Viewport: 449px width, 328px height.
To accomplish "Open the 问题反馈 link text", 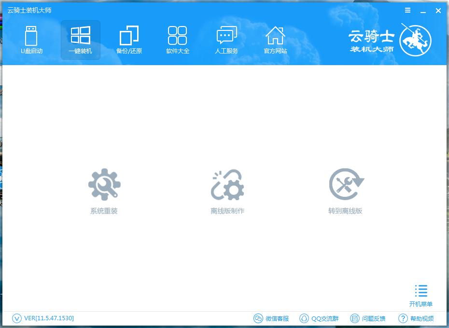I will (374, 318).
